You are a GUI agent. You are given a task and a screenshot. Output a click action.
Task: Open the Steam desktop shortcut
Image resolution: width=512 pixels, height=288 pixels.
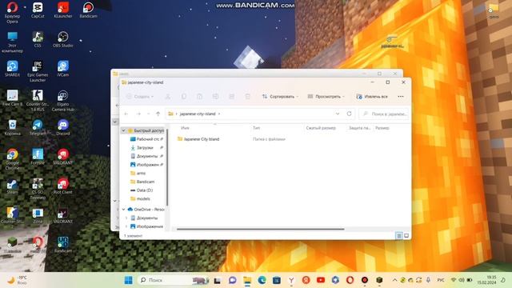(12, 186)
